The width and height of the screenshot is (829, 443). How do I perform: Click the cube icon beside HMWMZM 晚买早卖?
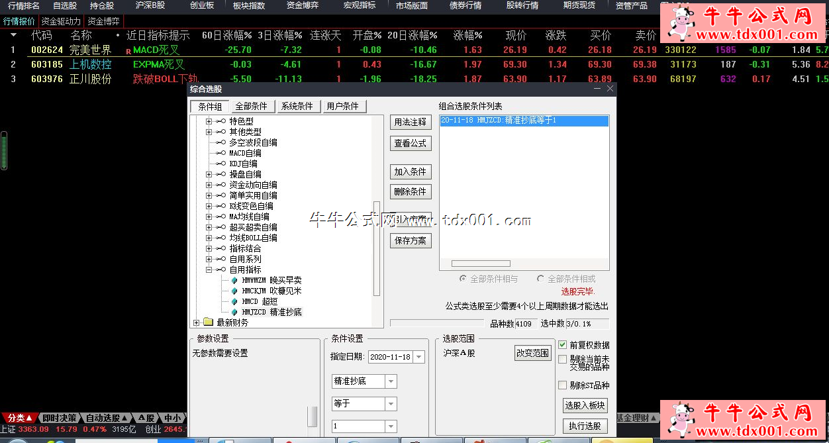pos(234,280)
